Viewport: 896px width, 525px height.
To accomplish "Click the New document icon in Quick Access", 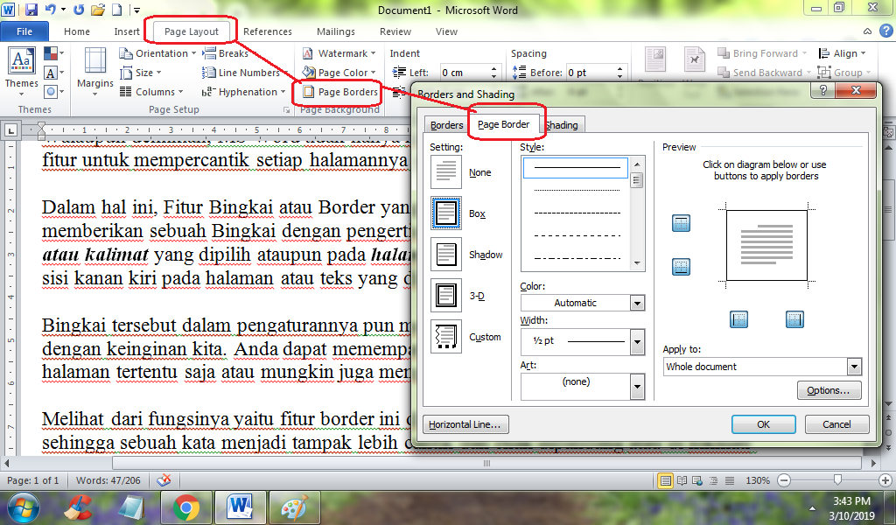I will click(x=116, y=9).
